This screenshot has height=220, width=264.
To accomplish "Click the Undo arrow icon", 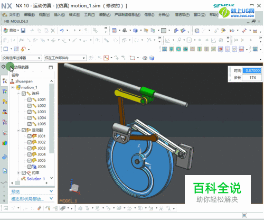I will point(61,31).
